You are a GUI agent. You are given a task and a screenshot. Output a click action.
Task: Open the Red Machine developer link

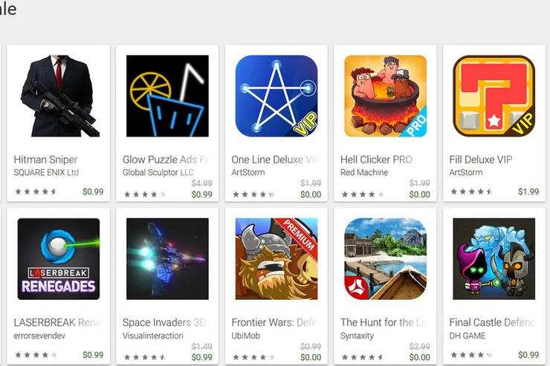[x=364, y=172]
